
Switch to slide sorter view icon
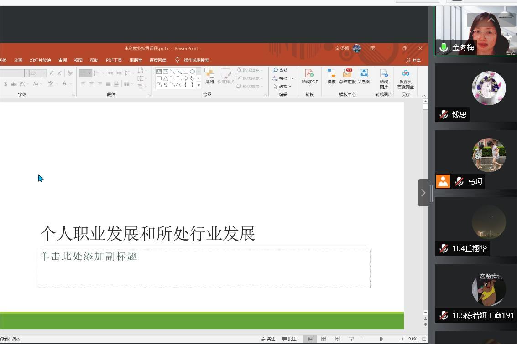(324, 339)
